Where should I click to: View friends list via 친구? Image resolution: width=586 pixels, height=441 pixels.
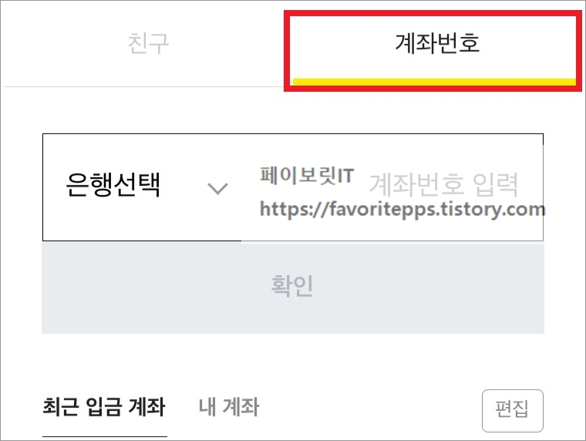click(148, 43)
